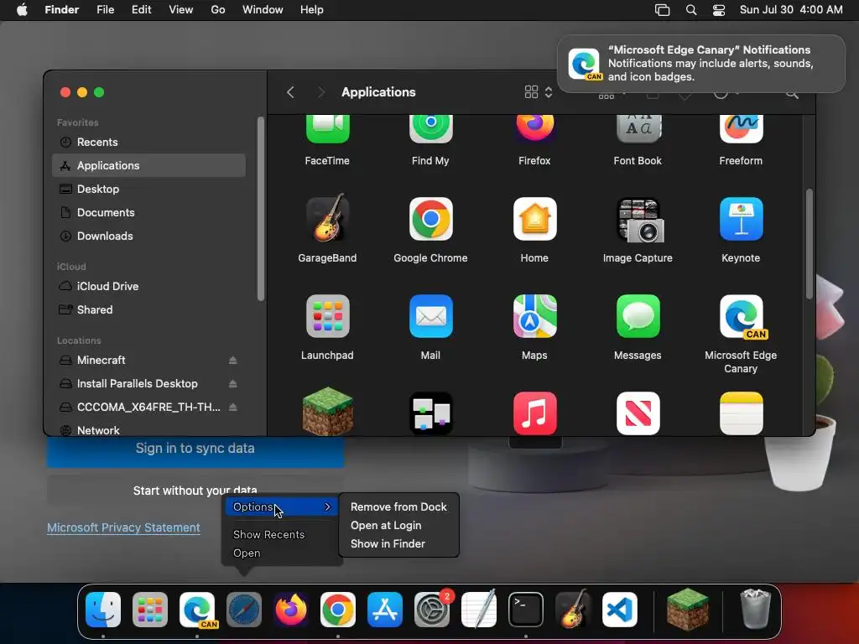The width and height of the screenshot is (859, 644).
Task: Select the Notes app icon
Action: click(741, 413)
